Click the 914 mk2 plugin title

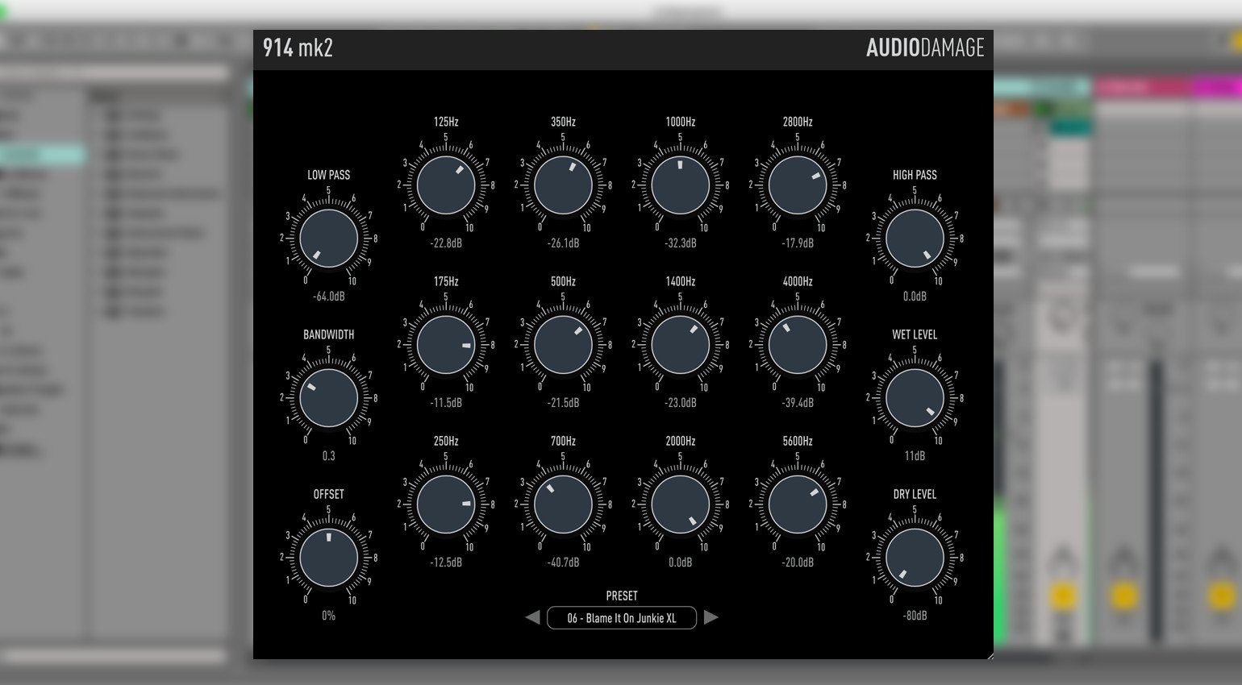pyautogui.click(x=298, y=48)
